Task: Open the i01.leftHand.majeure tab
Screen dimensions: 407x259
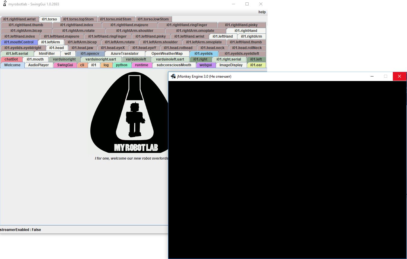Action: click(62, 36)
